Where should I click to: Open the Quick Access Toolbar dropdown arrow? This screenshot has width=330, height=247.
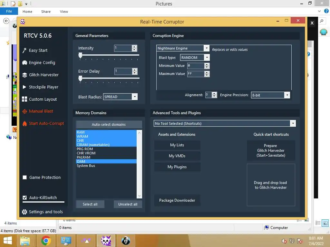[x=26, y=4]
